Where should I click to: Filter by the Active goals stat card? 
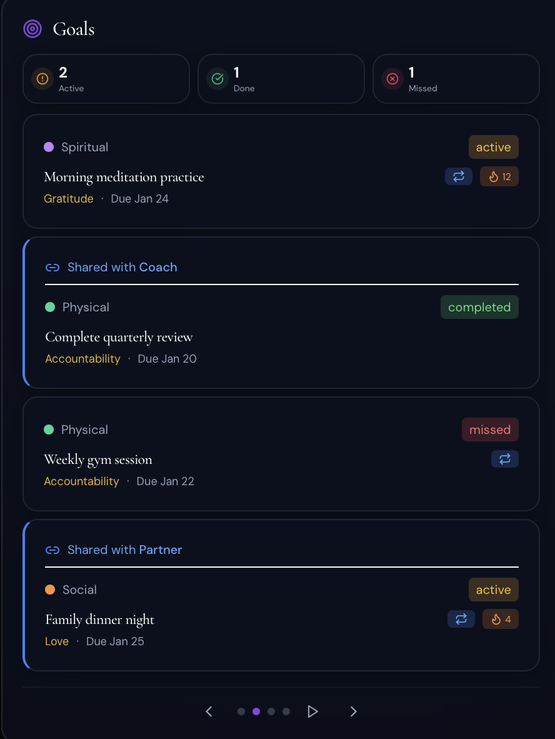(x=106, y=79)
